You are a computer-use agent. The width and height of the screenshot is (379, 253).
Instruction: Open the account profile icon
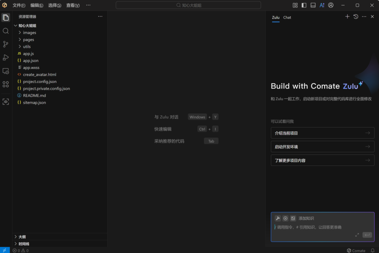pyautogui.click(x=331, y=5)
